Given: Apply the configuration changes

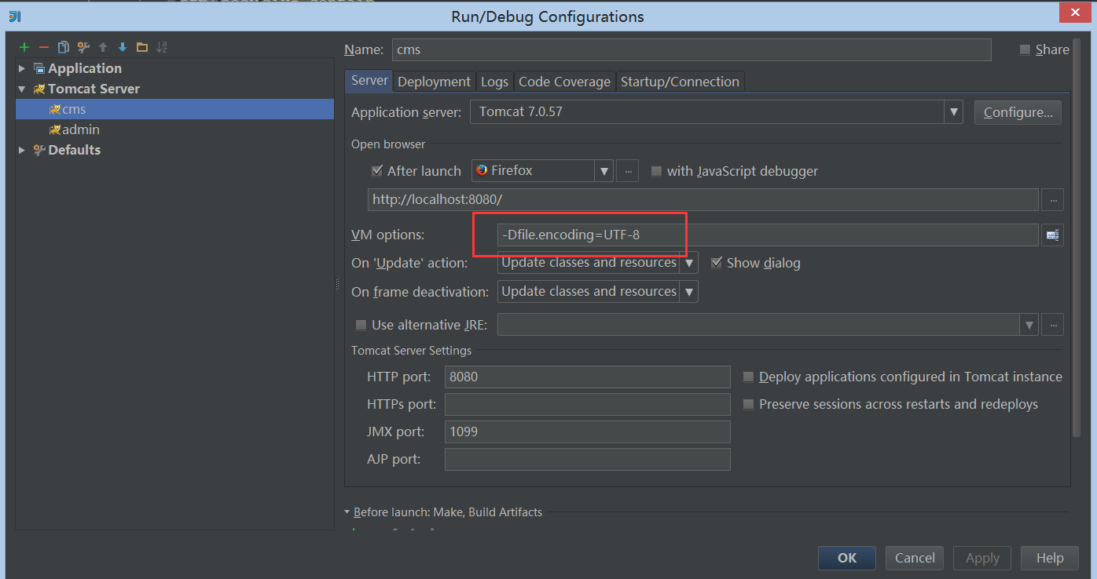Looking at the screenshot, I should [981, 558].
